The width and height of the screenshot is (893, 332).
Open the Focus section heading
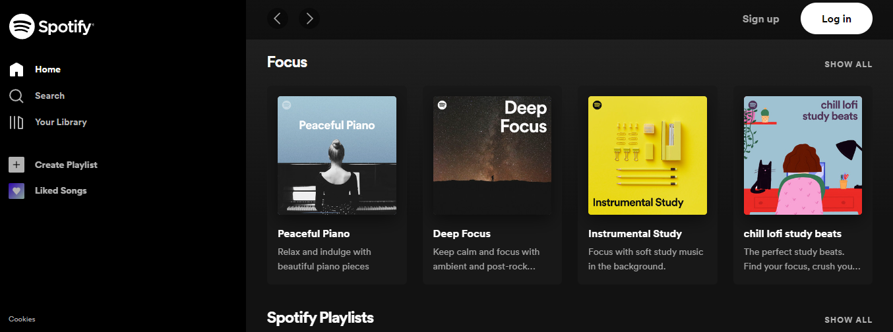287,62
